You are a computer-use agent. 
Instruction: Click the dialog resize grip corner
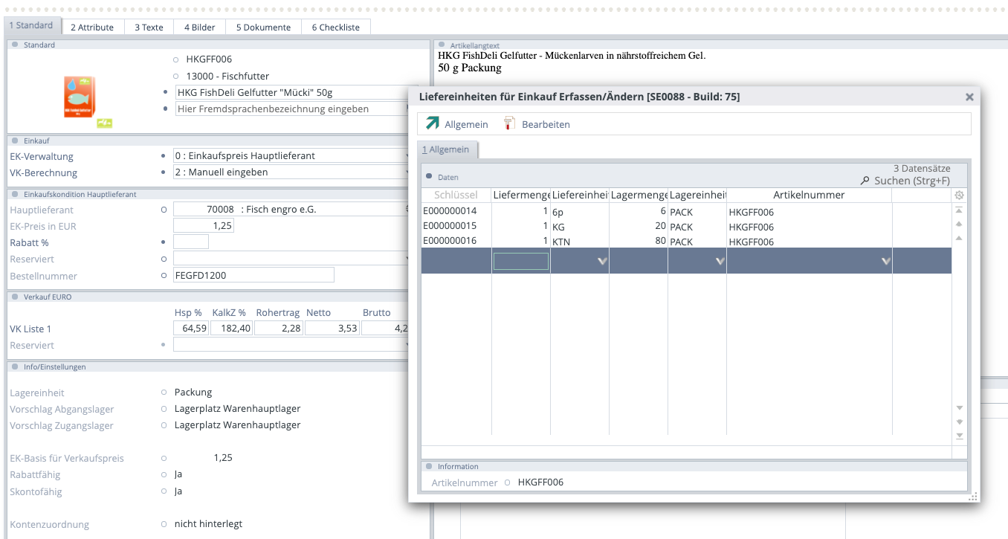(x=972, y=497)
